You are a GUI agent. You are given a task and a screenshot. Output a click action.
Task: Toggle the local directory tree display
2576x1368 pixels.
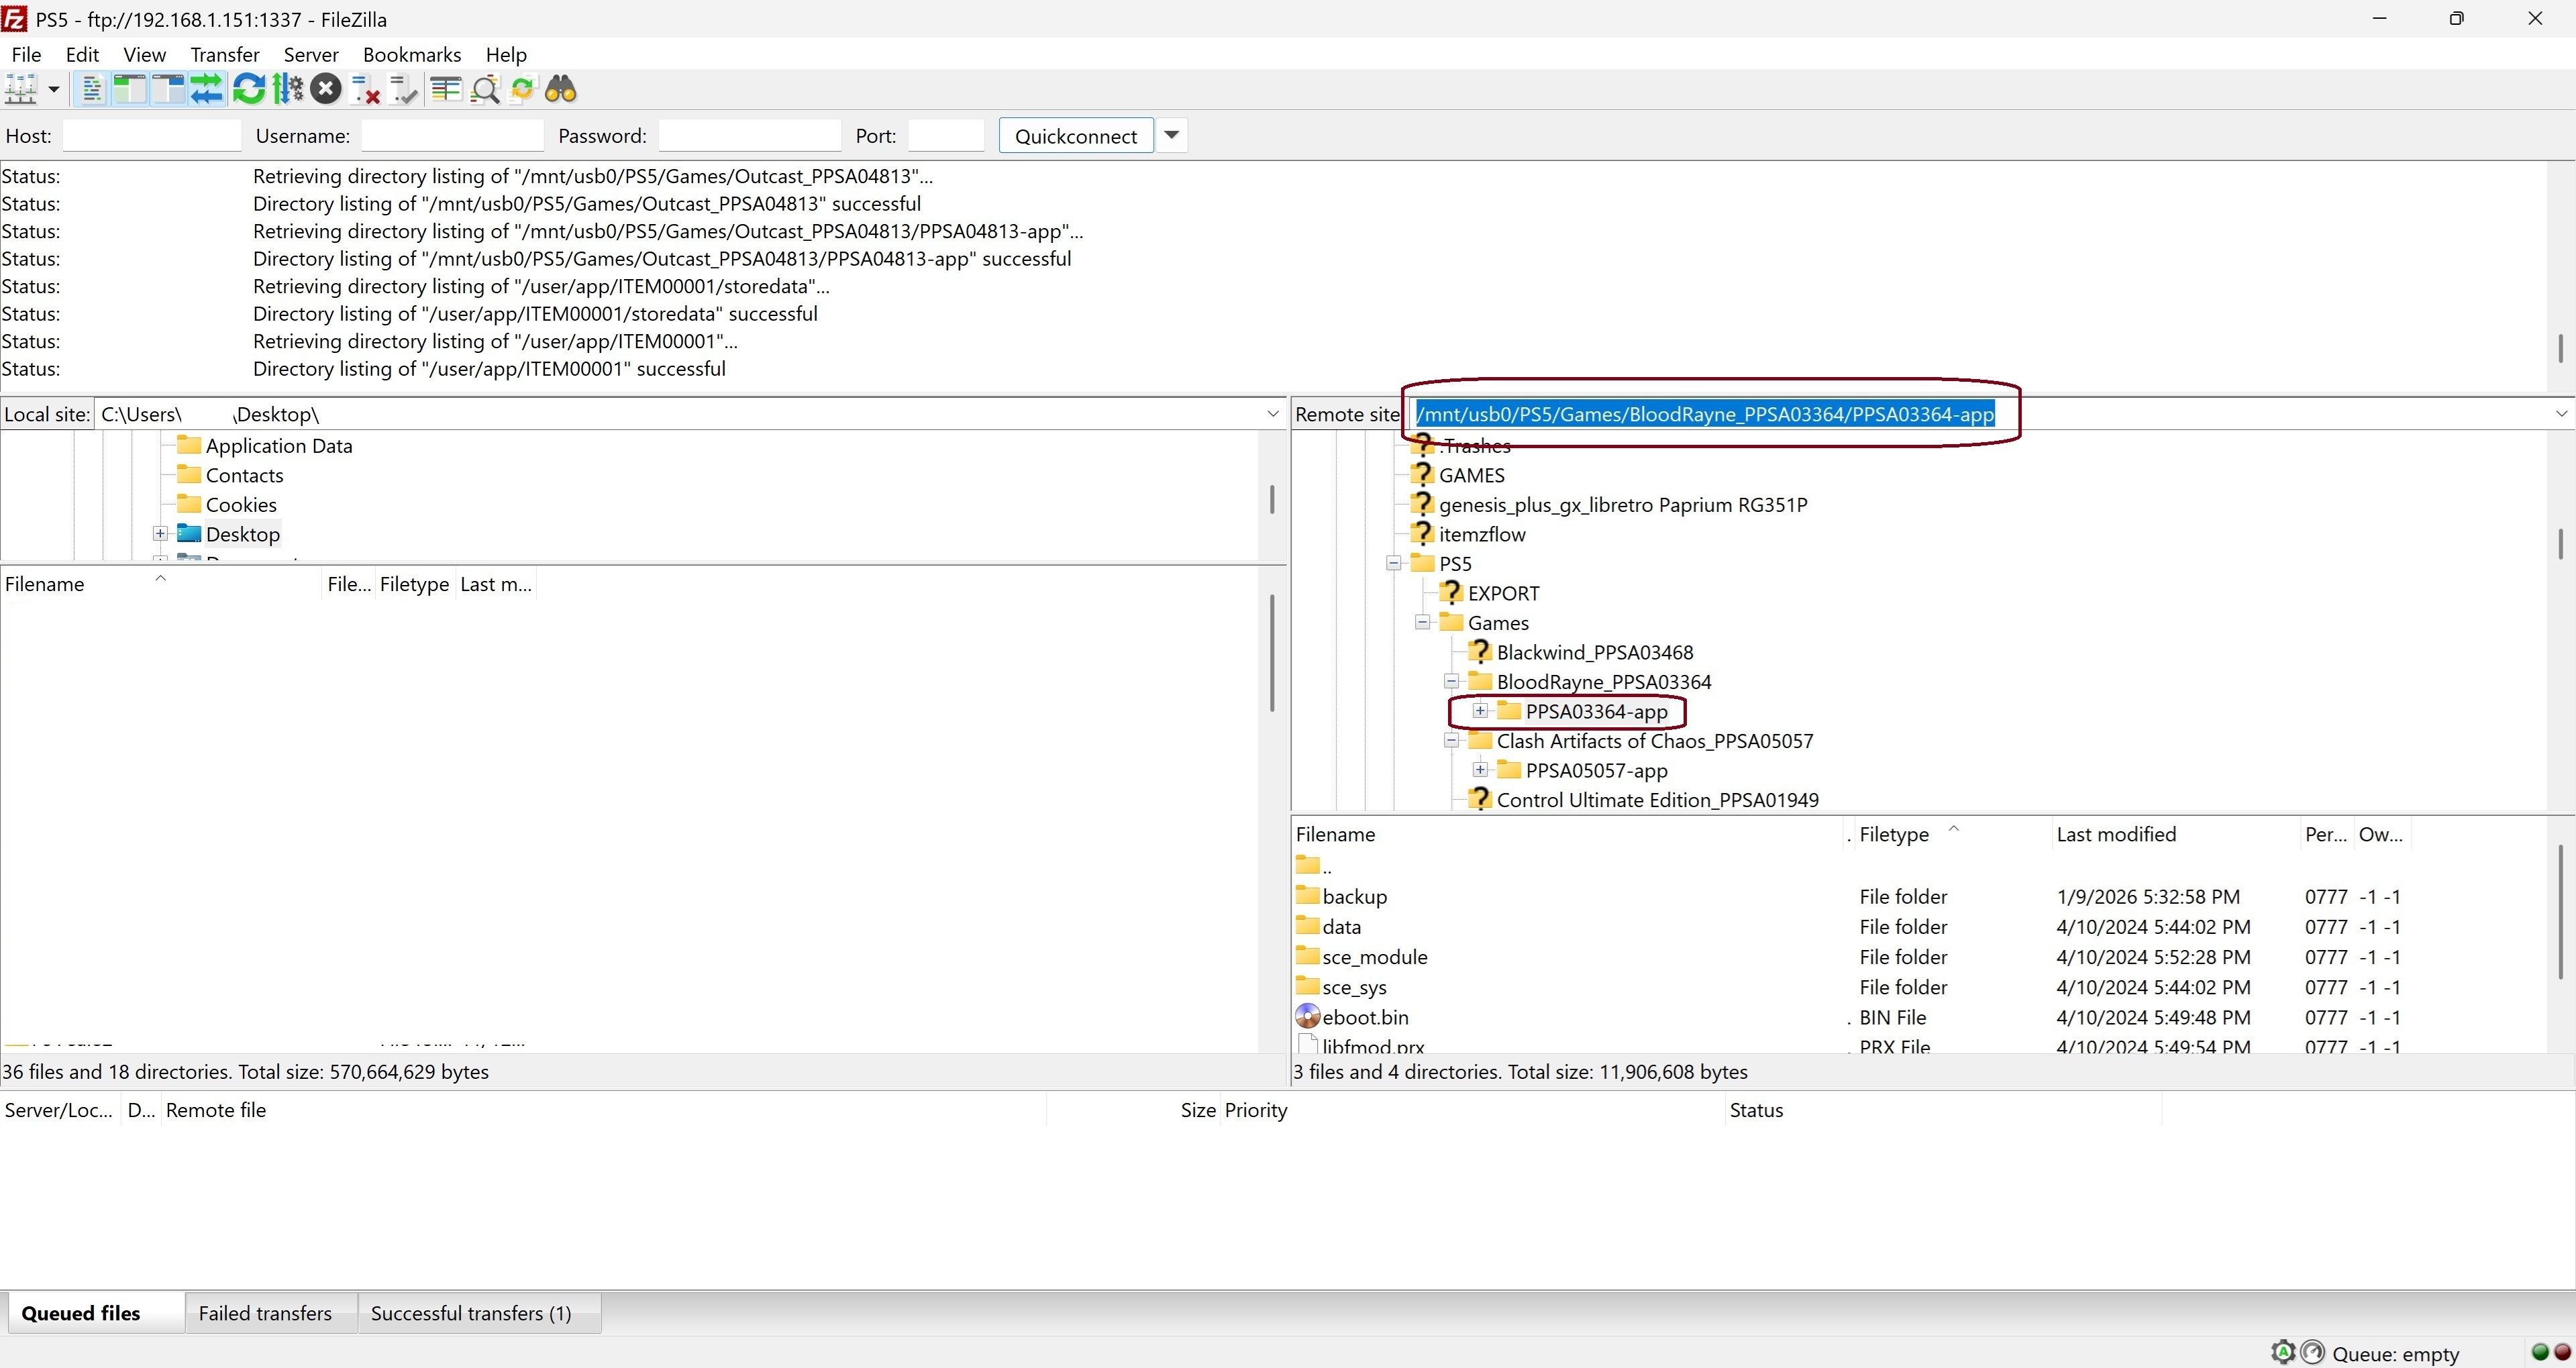[130, 90]
